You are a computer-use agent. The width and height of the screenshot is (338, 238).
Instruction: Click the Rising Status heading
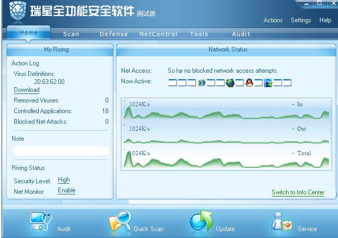pyautogui.click(x=28, y=168)
